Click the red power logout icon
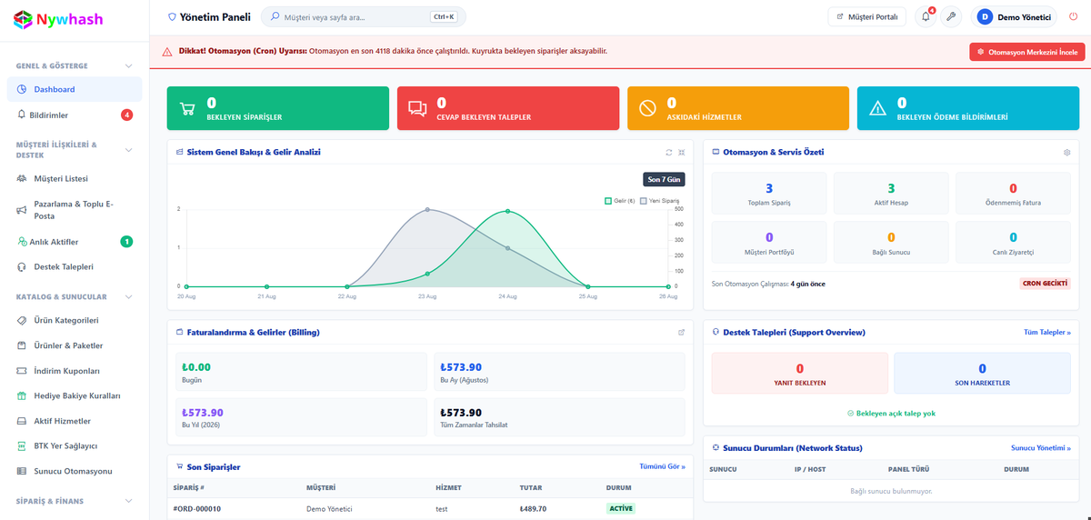Image resolution: width=1091 pixels, height=520 pixels. [1074, 16]
